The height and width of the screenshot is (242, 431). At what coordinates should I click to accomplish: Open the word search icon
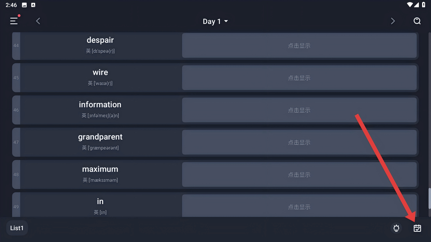click(417, 21)
